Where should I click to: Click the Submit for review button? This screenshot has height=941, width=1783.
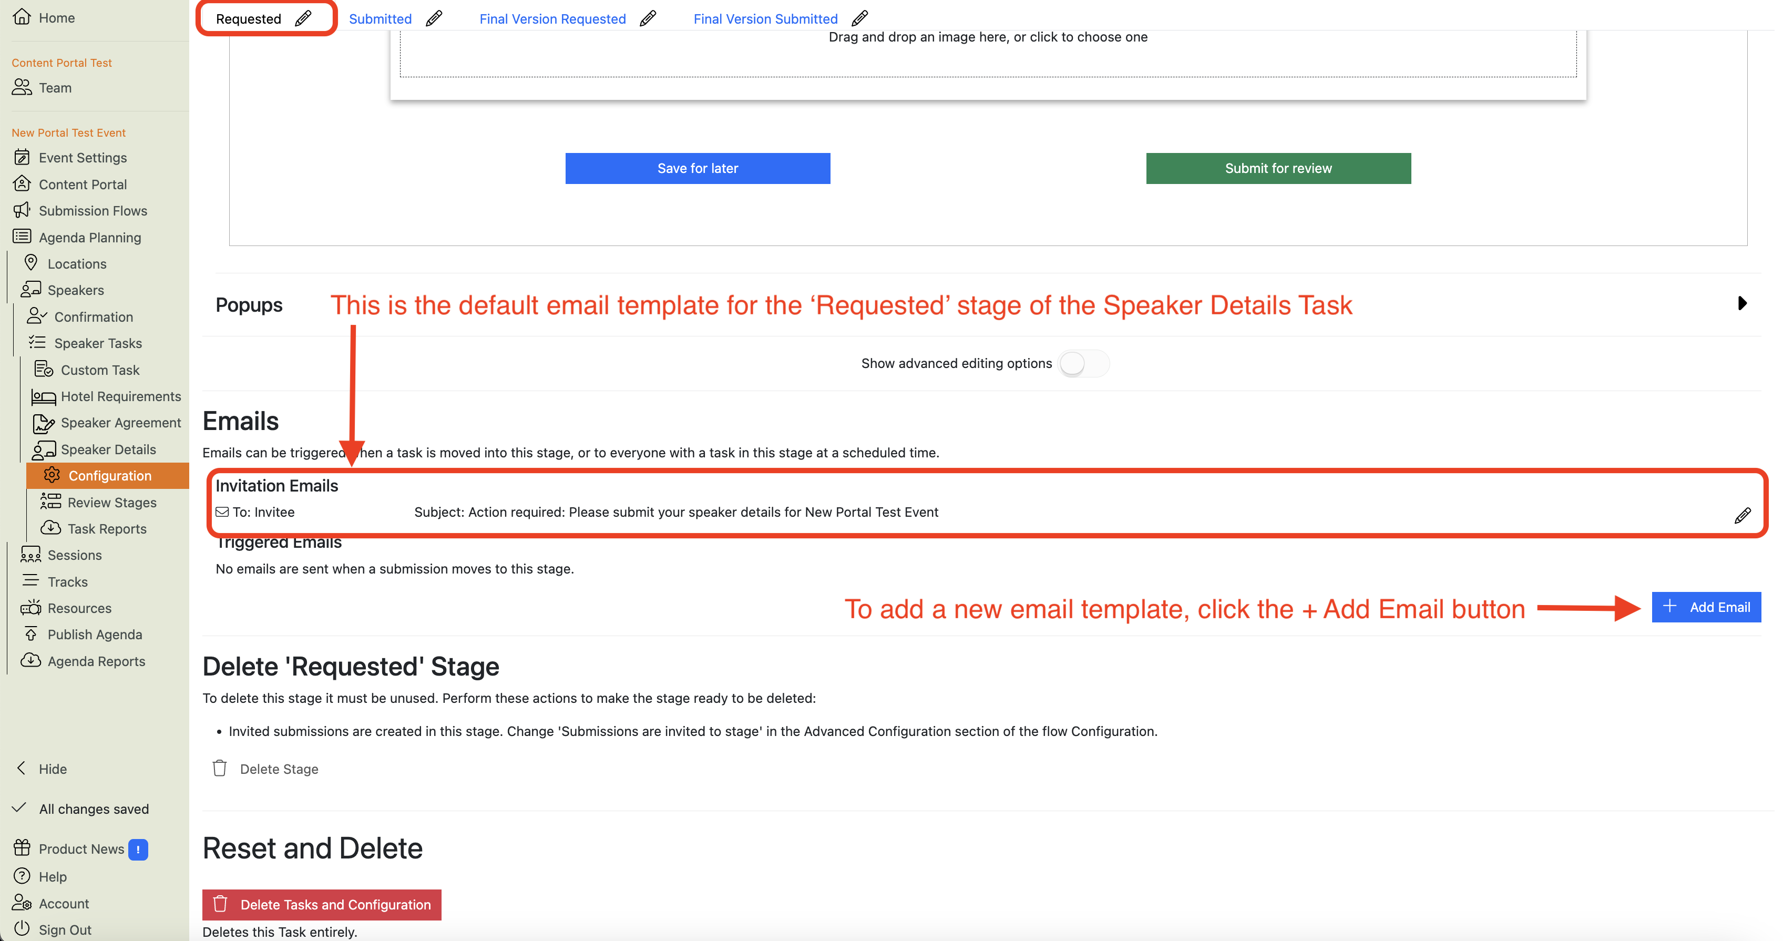coord(1278,168)
